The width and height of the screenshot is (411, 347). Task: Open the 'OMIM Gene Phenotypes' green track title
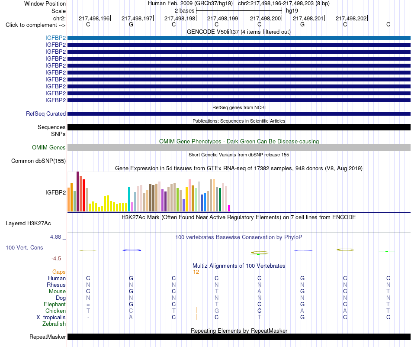tap(239, 141)
